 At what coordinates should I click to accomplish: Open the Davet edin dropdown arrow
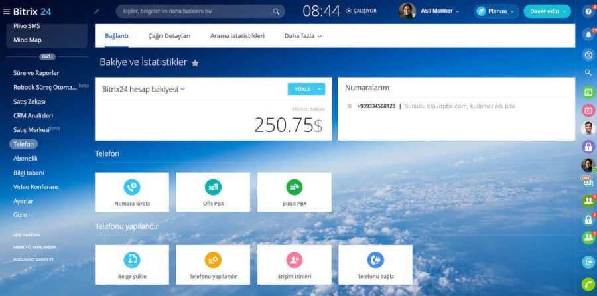point(564,11)
